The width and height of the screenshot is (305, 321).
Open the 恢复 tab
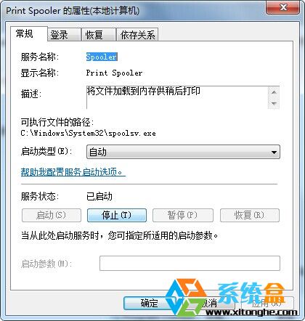(x=98, y=35)
